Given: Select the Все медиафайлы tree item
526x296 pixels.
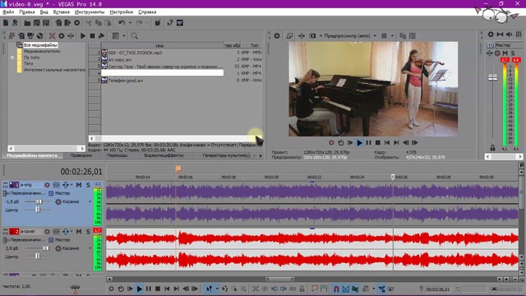Looking at the screenshot, I should (x=40, y=45).
